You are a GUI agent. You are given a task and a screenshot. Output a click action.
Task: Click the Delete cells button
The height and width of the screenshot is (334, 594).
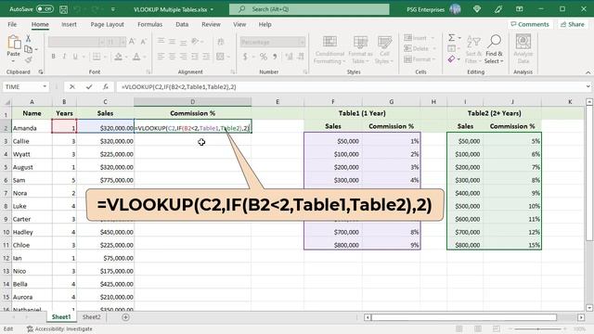click(419, 48)
